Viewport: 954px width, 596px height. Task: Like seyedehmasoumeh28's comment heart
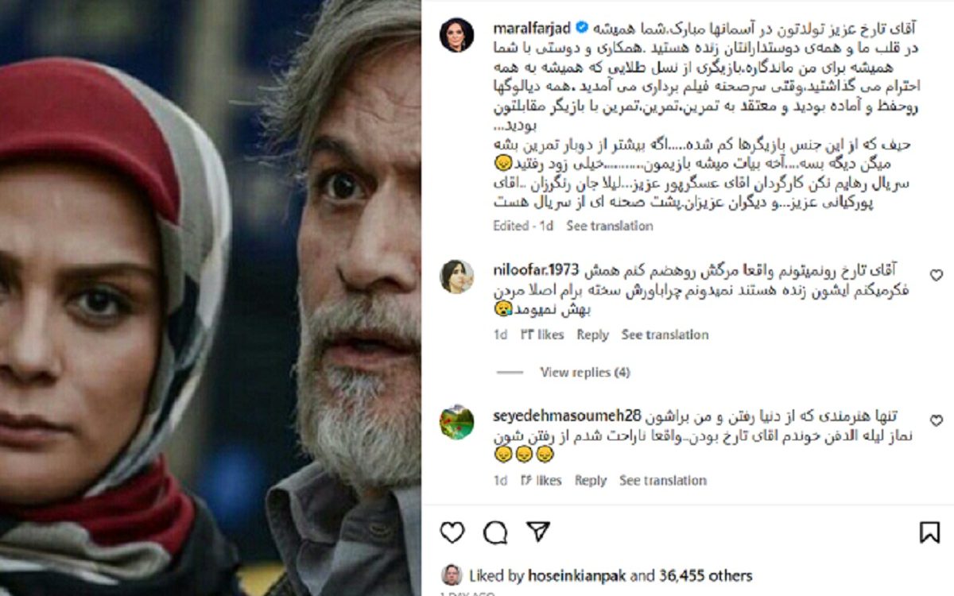936,421
